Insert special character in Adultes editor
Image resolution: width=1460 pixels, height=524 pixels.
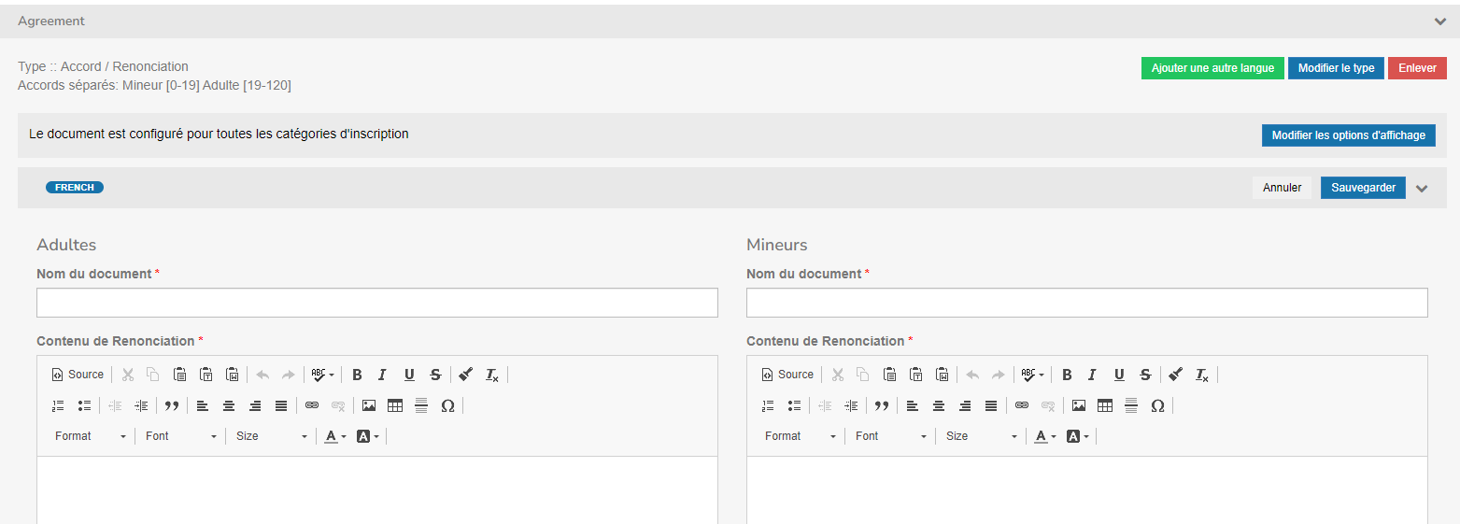click(x=447, y=405)
